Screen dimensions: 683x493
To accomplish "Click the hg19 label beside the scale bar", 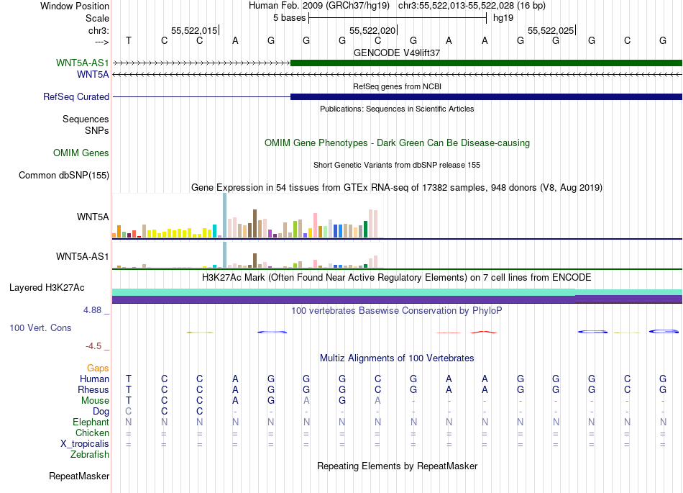I will tap(503, 18).
